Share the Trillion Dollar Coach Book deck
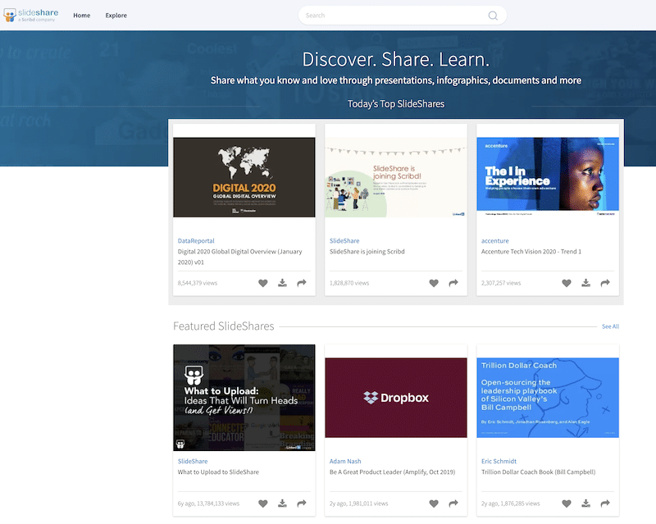The width and height of the screenshot is (656, 524). (605, 503)
